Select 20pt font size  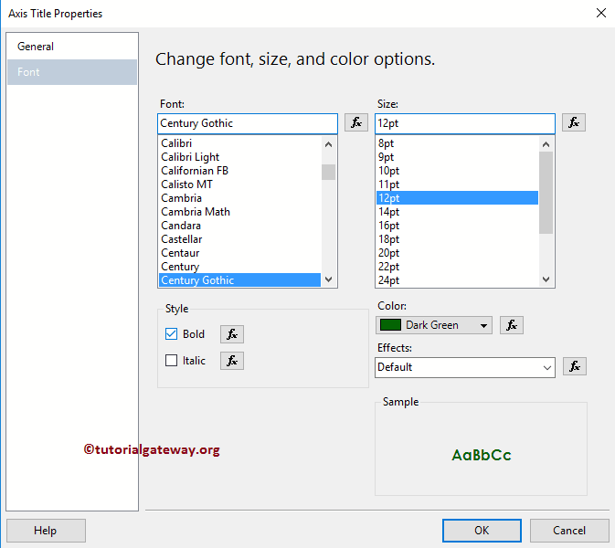(457, 253)
